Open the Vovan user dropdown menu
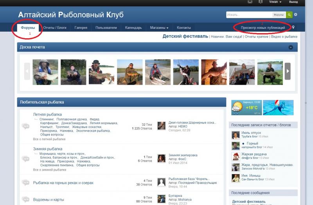 click(275, 2)
